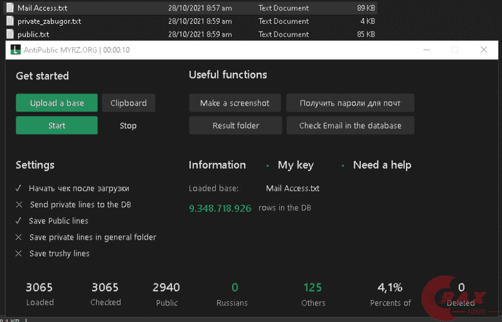502x322 pixels.
Task: Click the public.txt file icon
Action: coord(10,34)
